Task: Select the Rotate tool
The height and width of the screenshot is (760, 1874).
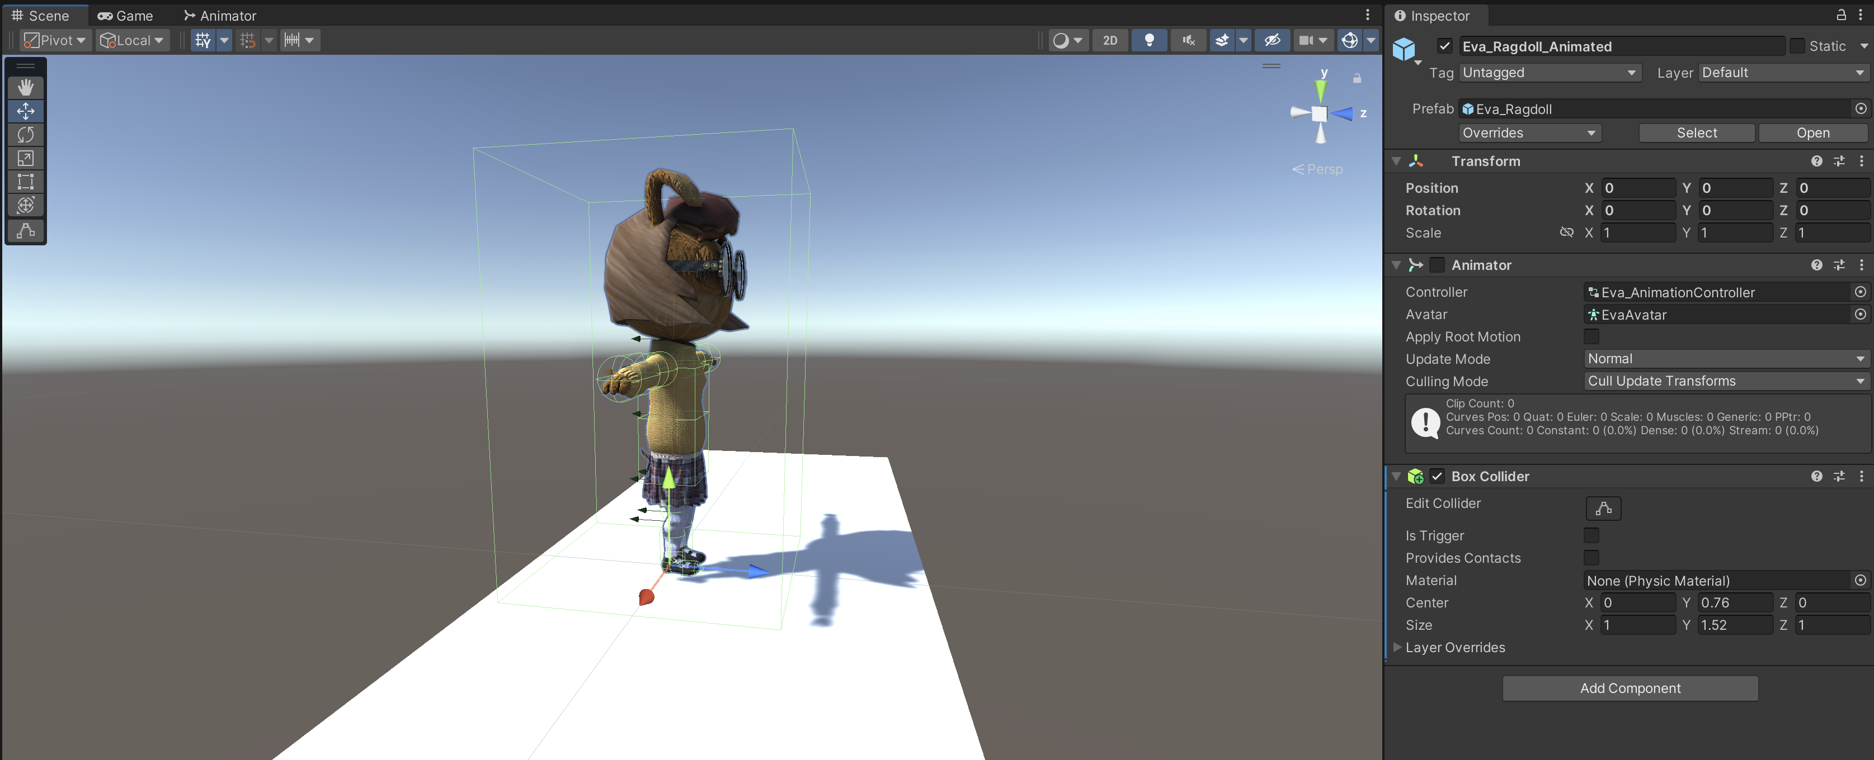Action: pyautogui.click(x=26, y=135)
